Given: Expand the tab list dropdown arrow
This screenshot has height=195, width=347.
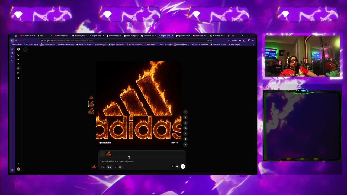Looking at the screenshot, I should click(233, 36).
